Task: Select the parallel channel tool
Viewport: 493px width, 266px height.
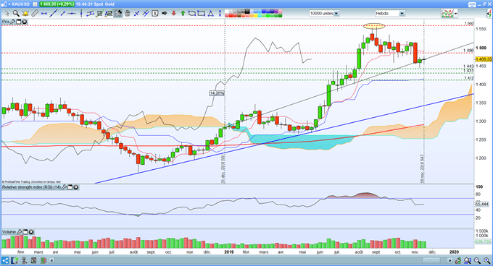Action: (x=91, y=14)
